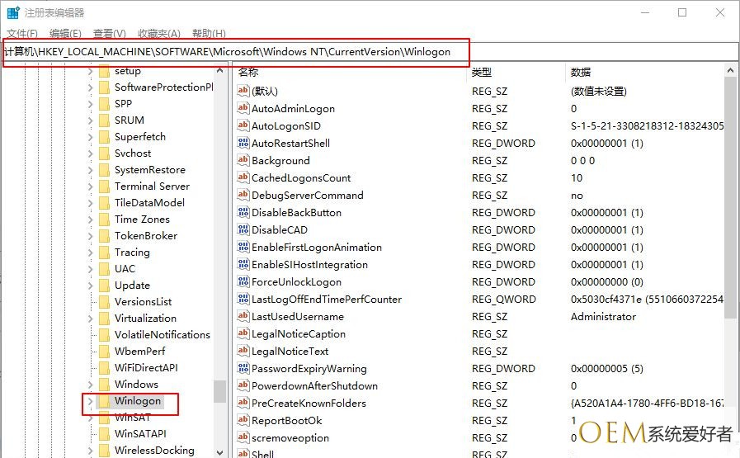The width and height of the screenshot is (740, 458).
Task: Open the 查看(V) menu
Action: click(x=109, y=33)
